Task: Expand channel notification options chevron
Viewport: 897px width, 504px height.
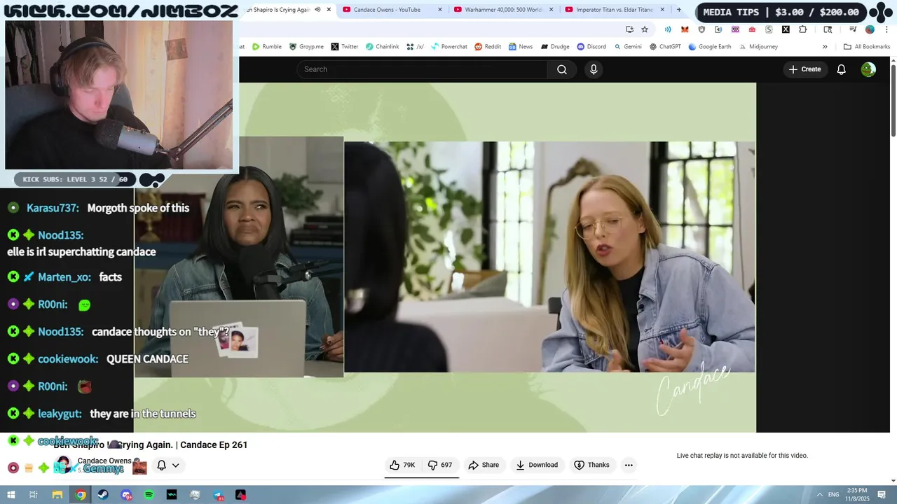Action: coord(176,465)
